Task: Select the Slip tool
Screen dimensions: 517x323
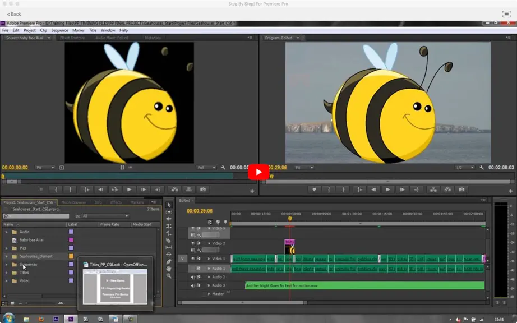Action: (169, 247)
